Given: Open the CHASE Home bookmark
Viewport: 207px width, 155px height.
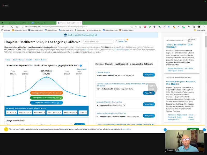Looking at the screenshot, I should (66, 30).
